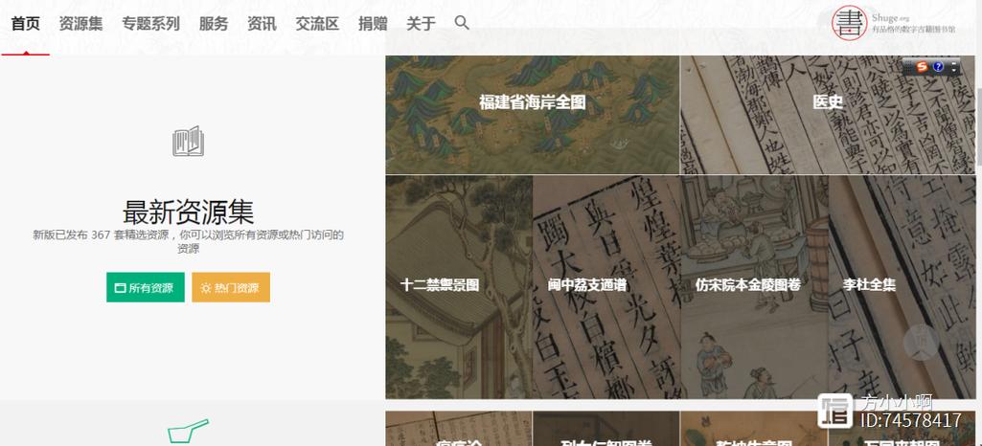Open the 医史 resource tile
982x446 pixels.
[x=828, y=115]
